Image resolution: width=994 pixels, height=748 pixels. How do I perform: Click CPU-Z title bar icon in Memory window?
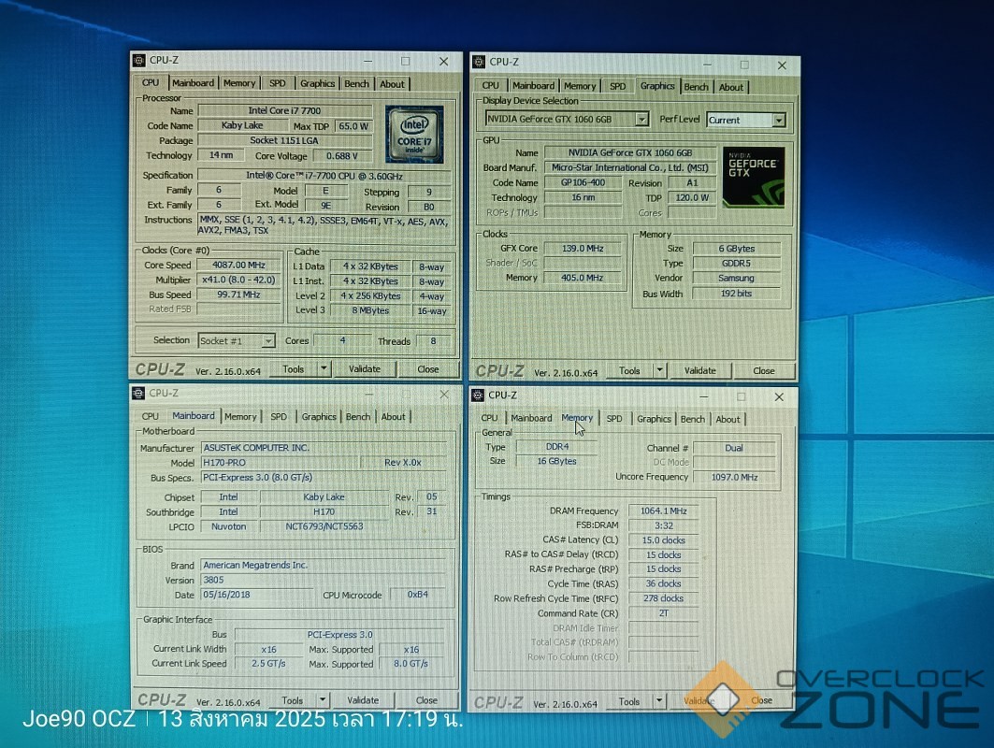point(477,396)
